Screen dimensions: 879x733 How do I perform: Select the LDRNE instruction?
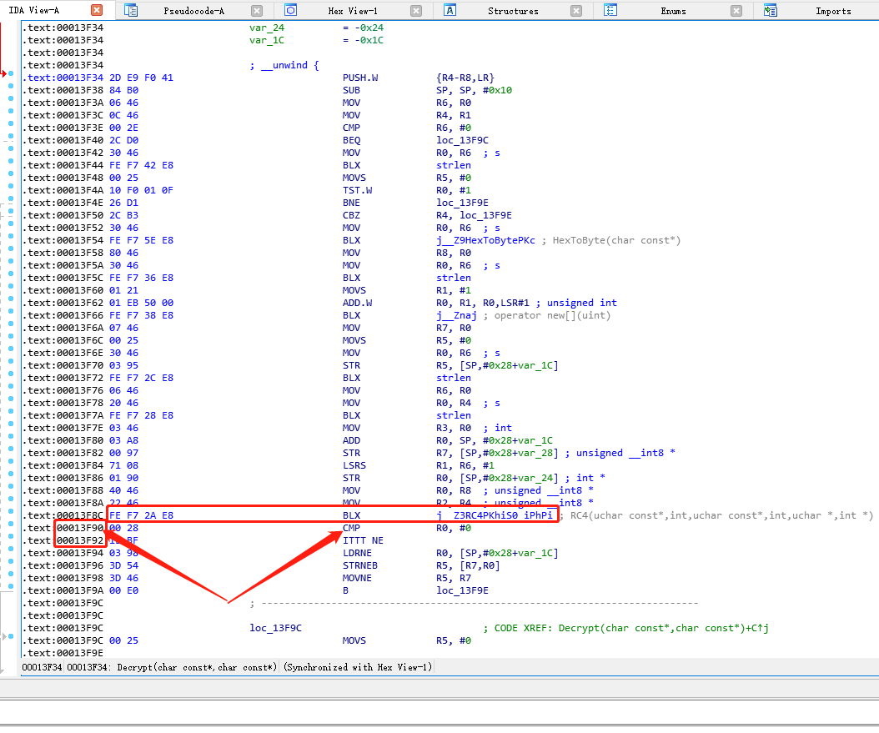[x=357, y=553]
